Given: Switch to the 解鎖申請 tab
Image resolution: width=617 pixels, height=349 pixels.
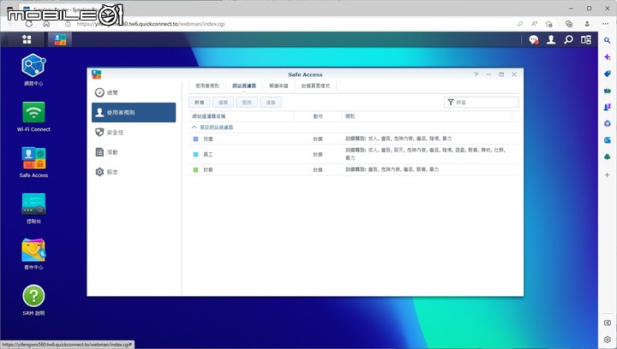Looking at the screenshot, I should click(x=279, y=86).
